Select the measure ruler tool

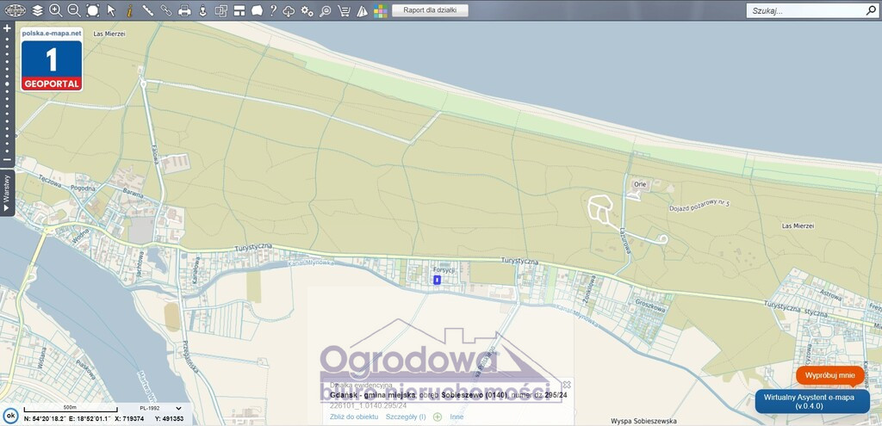click(x=148, y=10)
